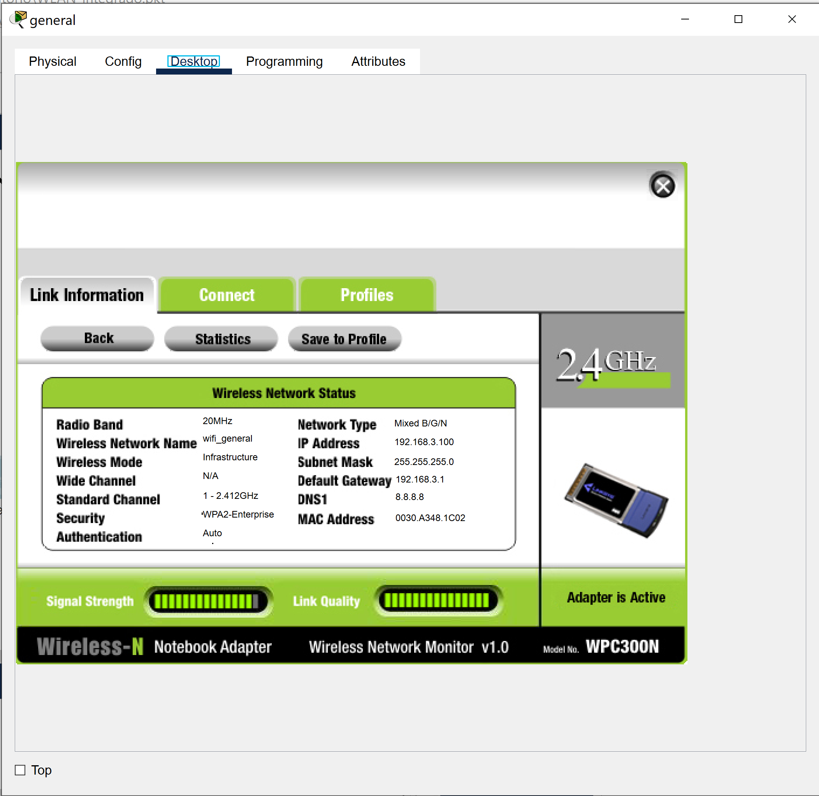Select the Link Information tab
Viewport: 819px width, 796px height.
tap(87, 295)
